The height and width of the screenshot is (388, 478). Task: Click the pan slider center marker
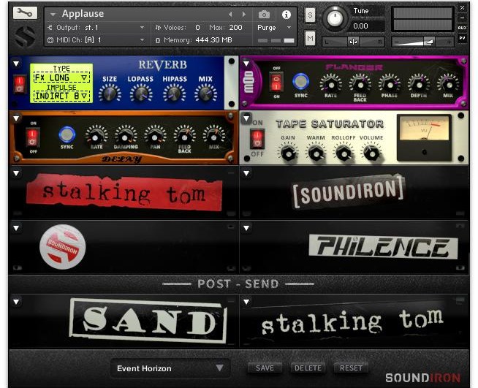(353, 42)
